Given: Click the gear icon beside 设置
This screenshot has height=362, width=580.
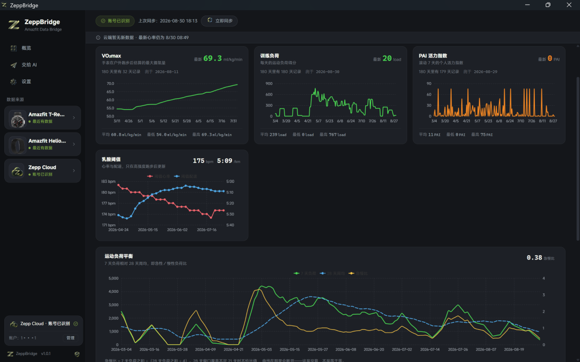Looking at the screenshot, I should (13, 82).
